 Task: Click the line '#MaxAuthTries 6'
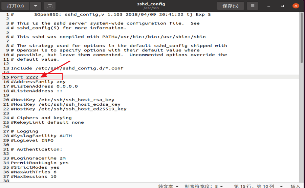pos(34,172)
